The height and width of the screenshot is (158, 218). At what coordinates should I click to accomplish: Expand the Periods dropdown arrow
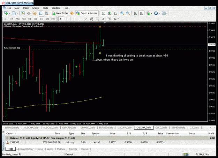coord(159,13)
